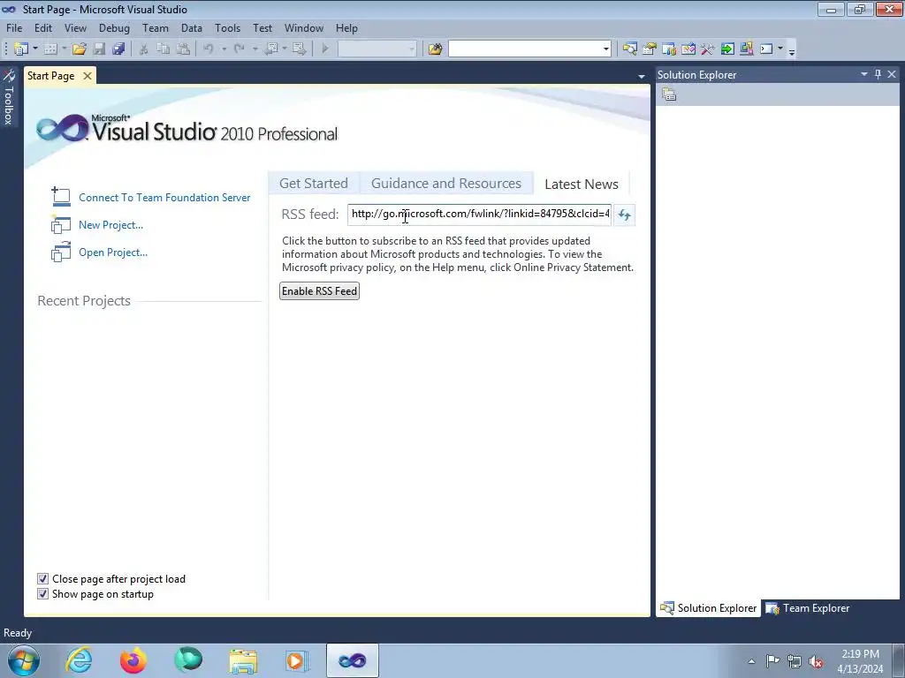
Task: Open the Navigate Backward dropdown arrow
Action: [x=285, y=49]
